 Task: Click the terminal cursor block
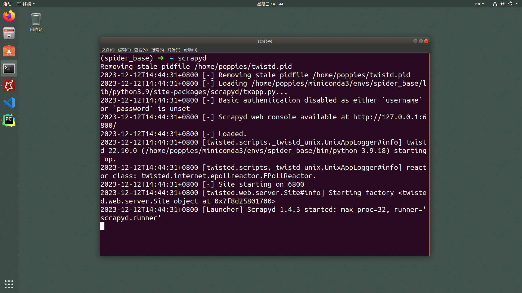[102, 226]
